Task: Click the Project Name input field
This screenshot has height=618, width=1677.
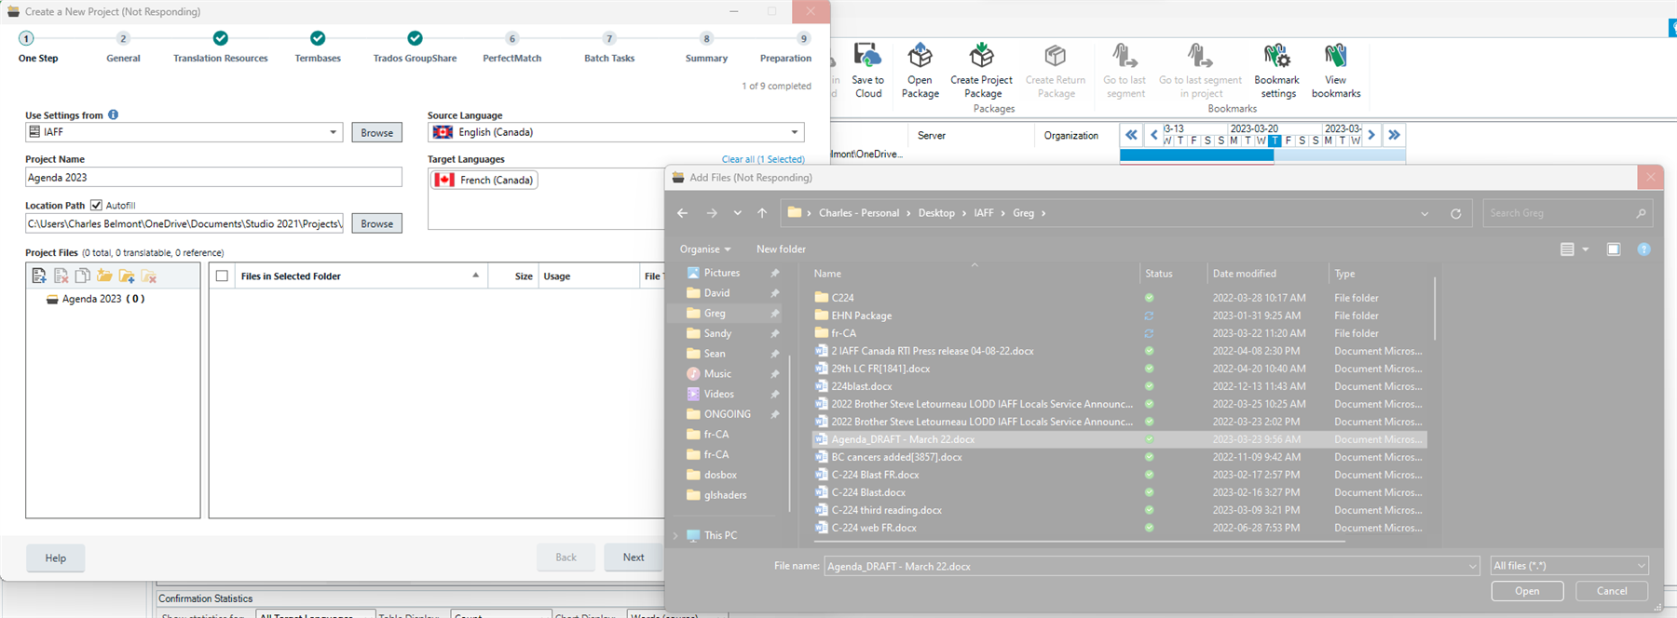Action: click(x=213, y=178)
